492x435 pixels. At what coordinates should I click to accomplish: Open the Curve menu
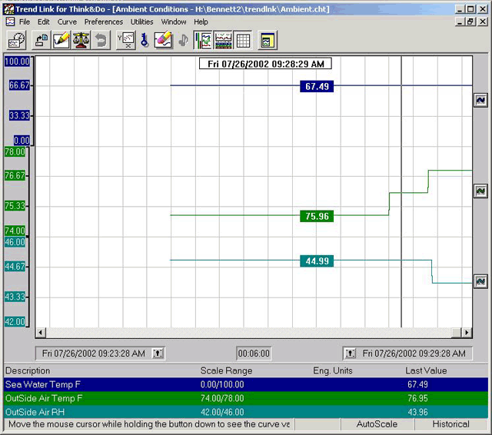67,22
